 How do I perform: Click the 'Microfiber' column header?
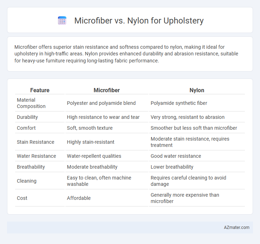(x=106, y=90)
